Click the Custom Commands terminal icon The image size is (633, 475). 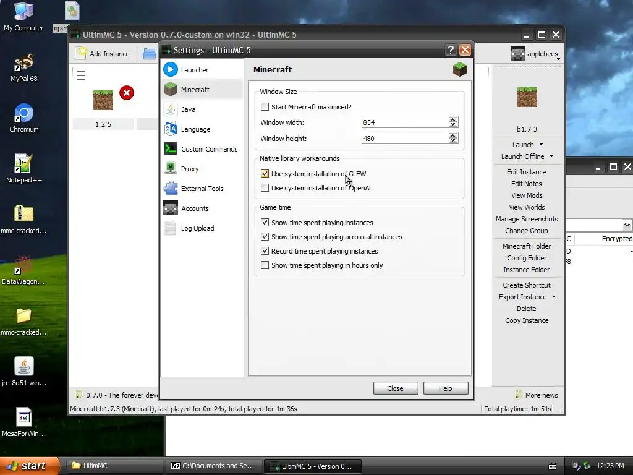point(171,148)
